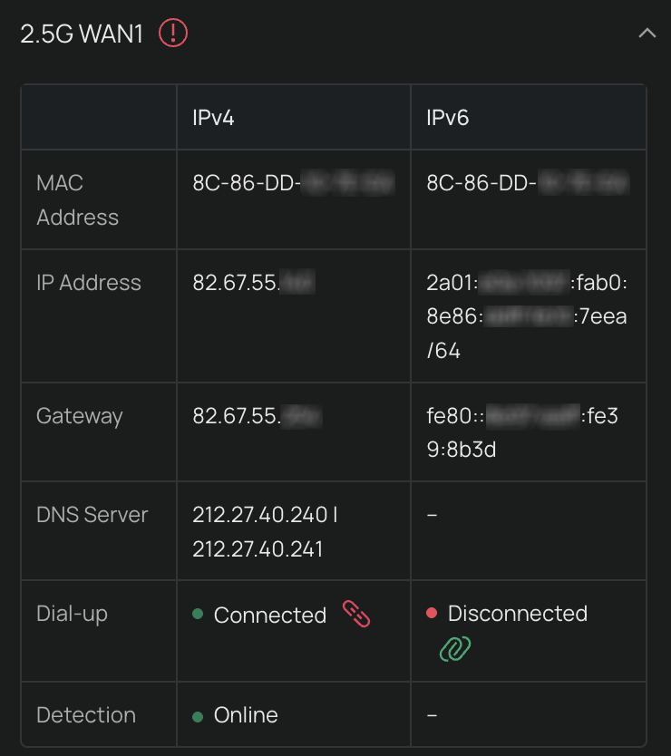Click the IPv4 address starting with 82.67.55 in the IP Address row
This screenshot has width=671, height=756.
253,283
